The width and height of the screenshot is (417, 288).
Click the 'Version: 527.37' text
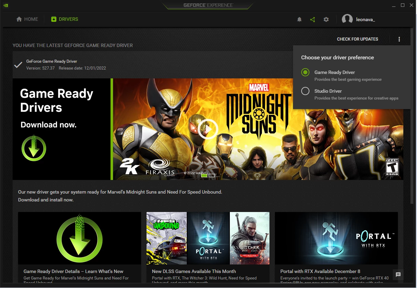(x=40, y=68)
